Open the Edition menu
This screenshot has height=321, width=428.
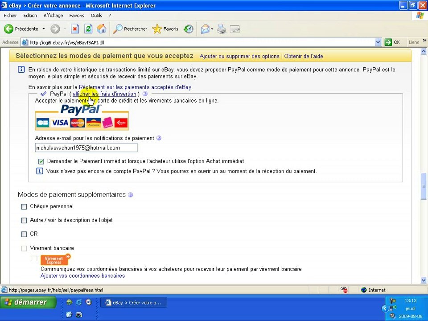point(30,16)
